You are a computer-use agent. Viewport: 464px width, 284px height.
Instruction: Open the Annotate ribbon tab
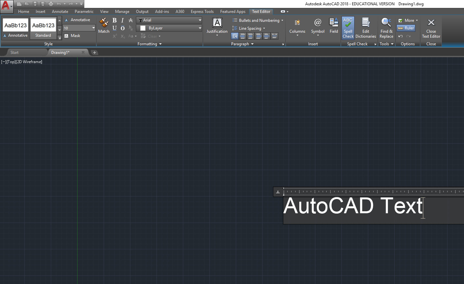pos(60,12)
